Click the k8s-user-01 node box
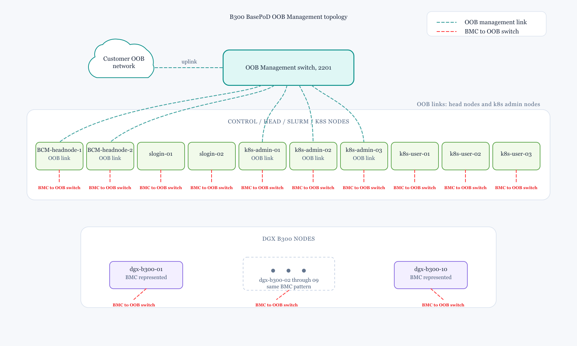Screen dimensions: 577x346 pos(415,156)
